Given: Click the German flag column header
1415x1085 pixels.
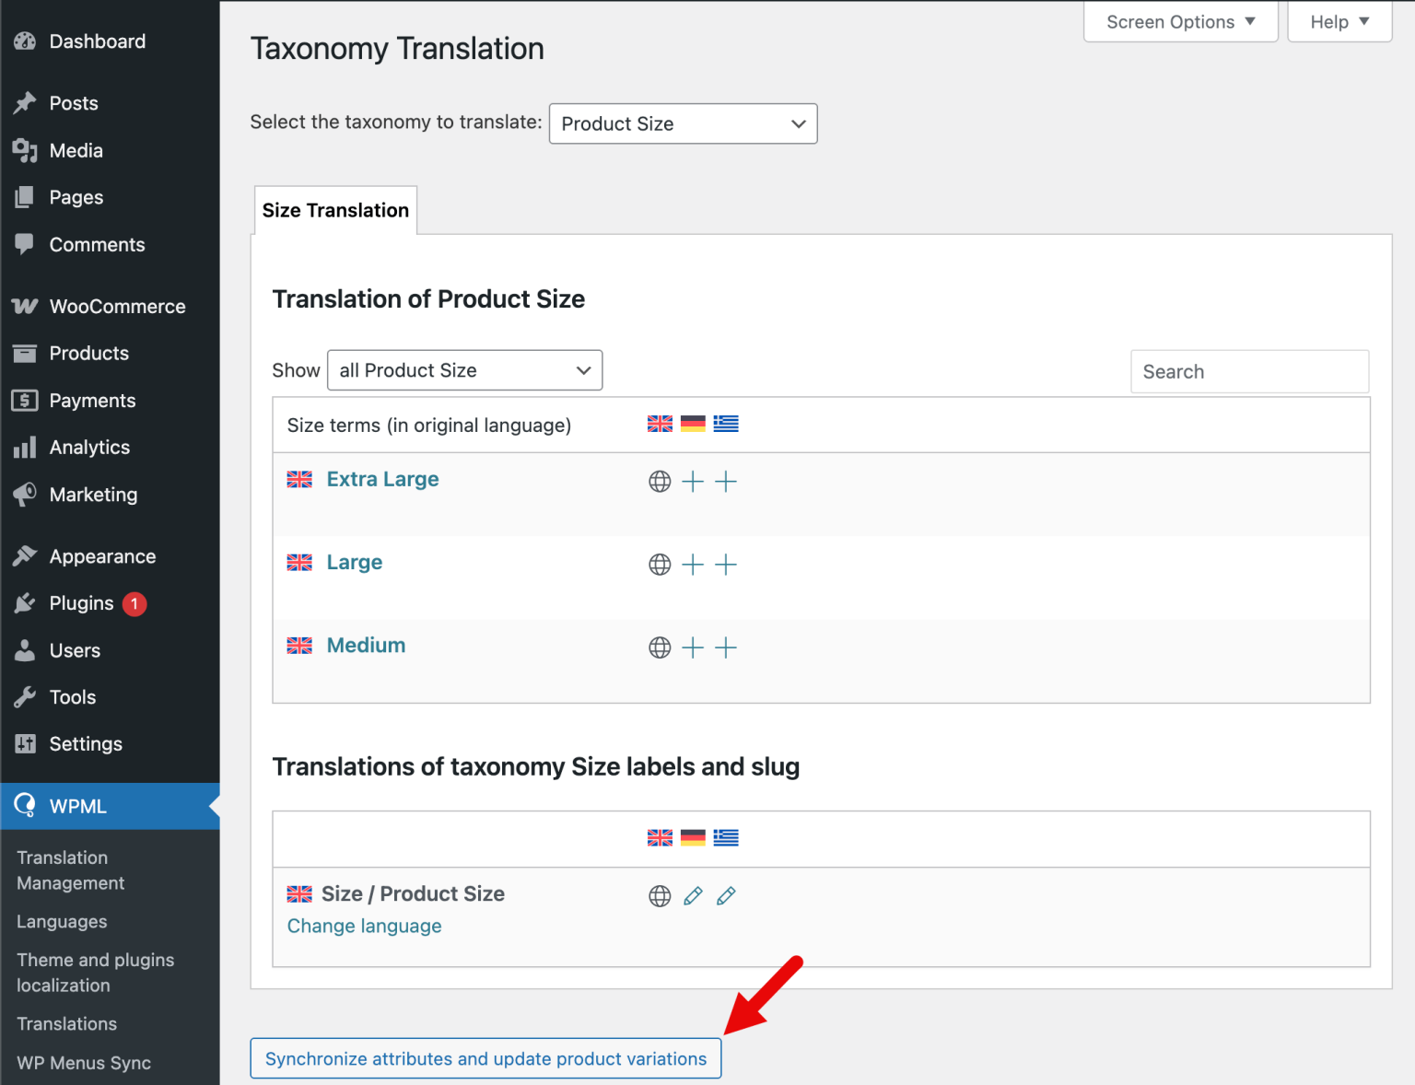Looking at the screenshot, I should 694,424.
